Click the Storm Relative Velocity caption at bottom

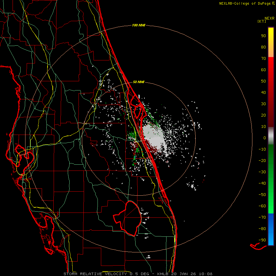138,274
